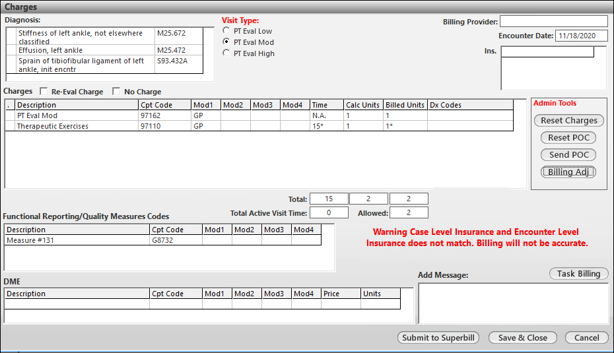The height and width of the screenshot is (353, 614).
Task: Cancel the Charges dialog
Action: tap(586, 338)
